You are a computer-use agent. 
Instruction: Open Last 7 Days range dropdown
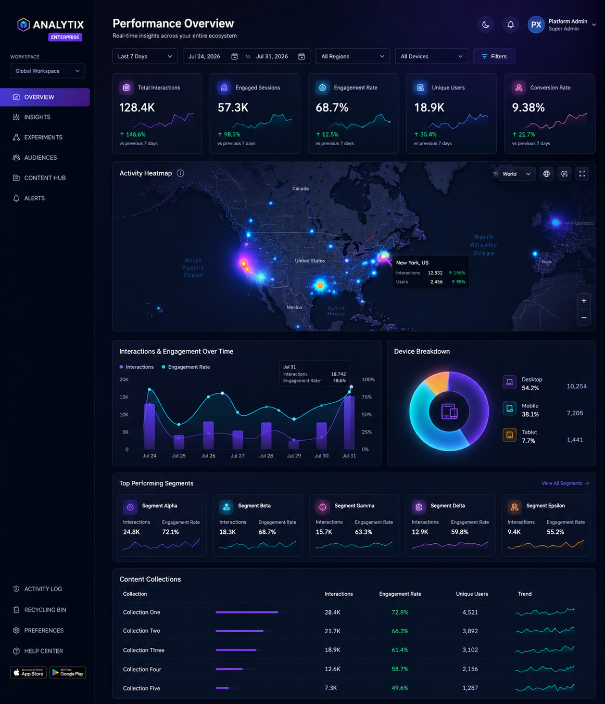[145, 56]
